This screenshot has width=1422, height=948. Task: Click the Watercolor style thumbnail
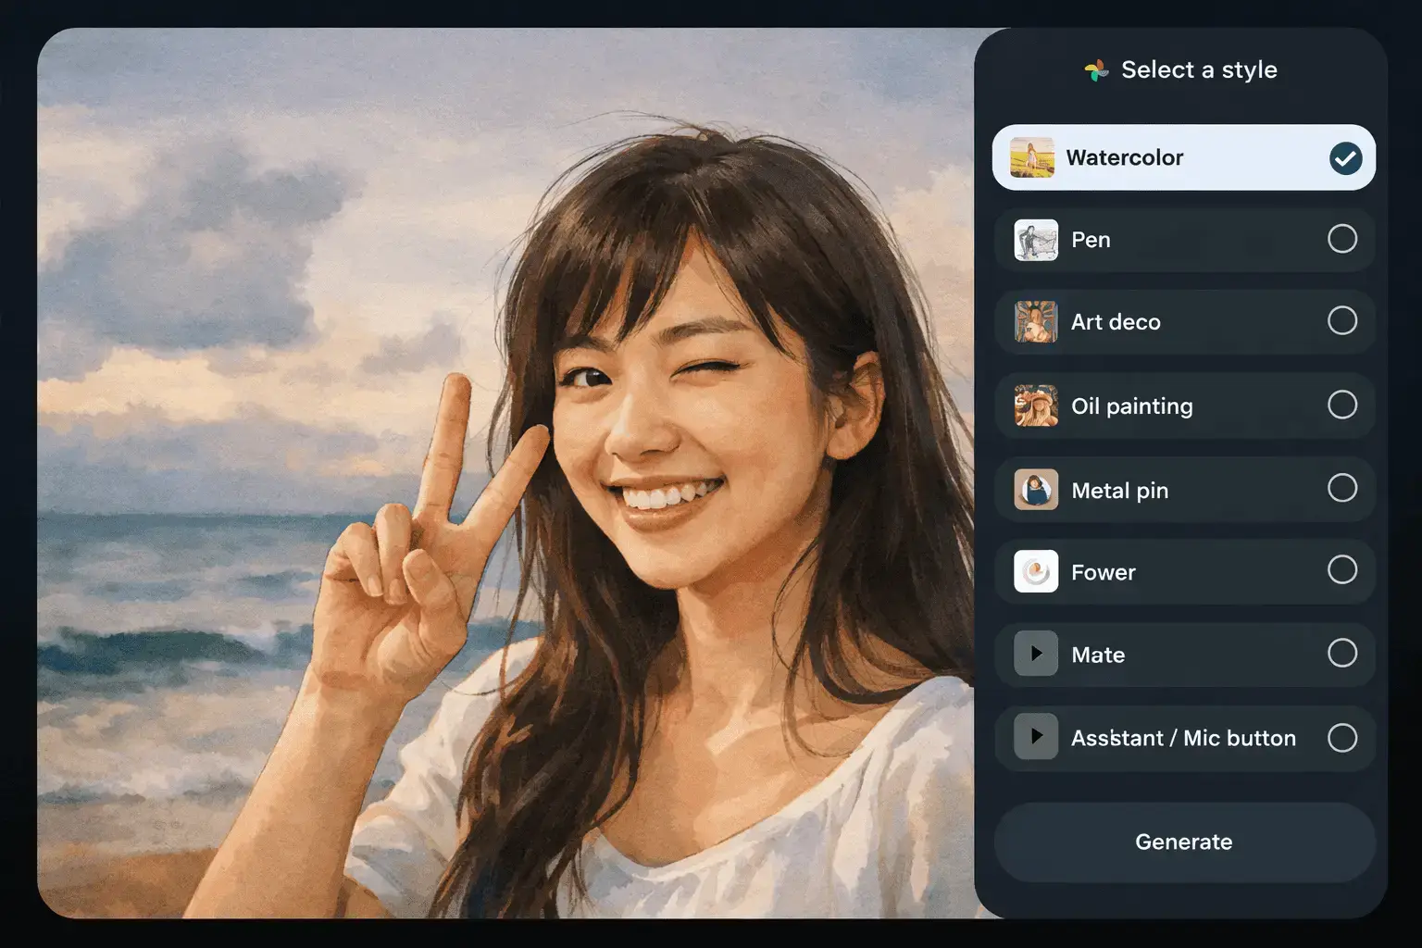(x=1032, y=157)
